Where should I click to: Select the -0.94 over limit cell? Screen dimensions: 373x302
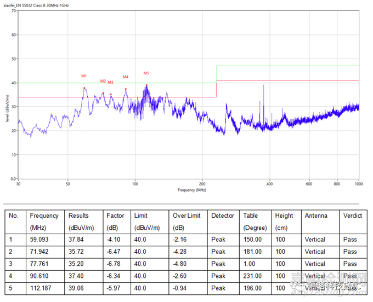click(x=180, y=288)
